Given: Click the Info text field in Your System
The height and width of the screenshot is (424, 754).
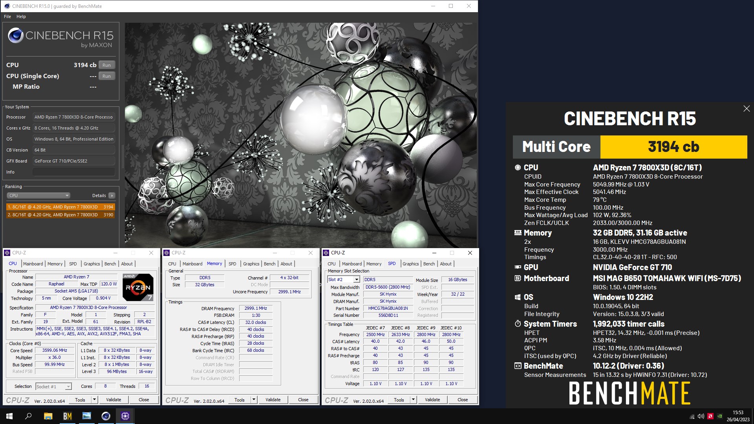Looking at the screenshot, I should [x=74, y=172].
